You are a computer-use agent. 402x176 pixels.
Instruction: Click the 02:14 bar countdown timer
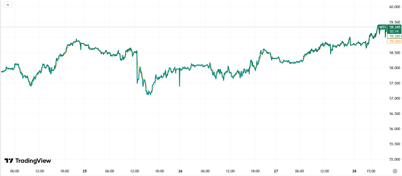pos(394,31)
